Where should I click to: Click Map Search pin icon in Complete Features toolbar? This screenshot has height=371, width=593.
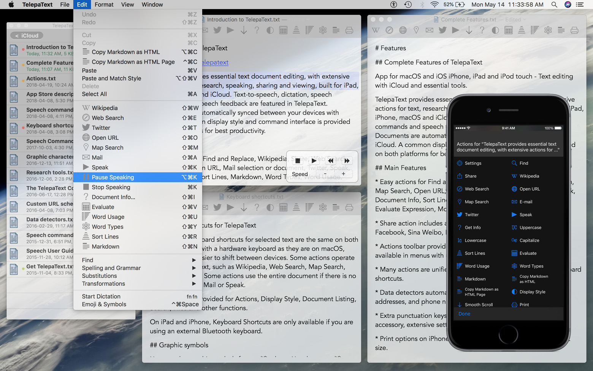416,30
